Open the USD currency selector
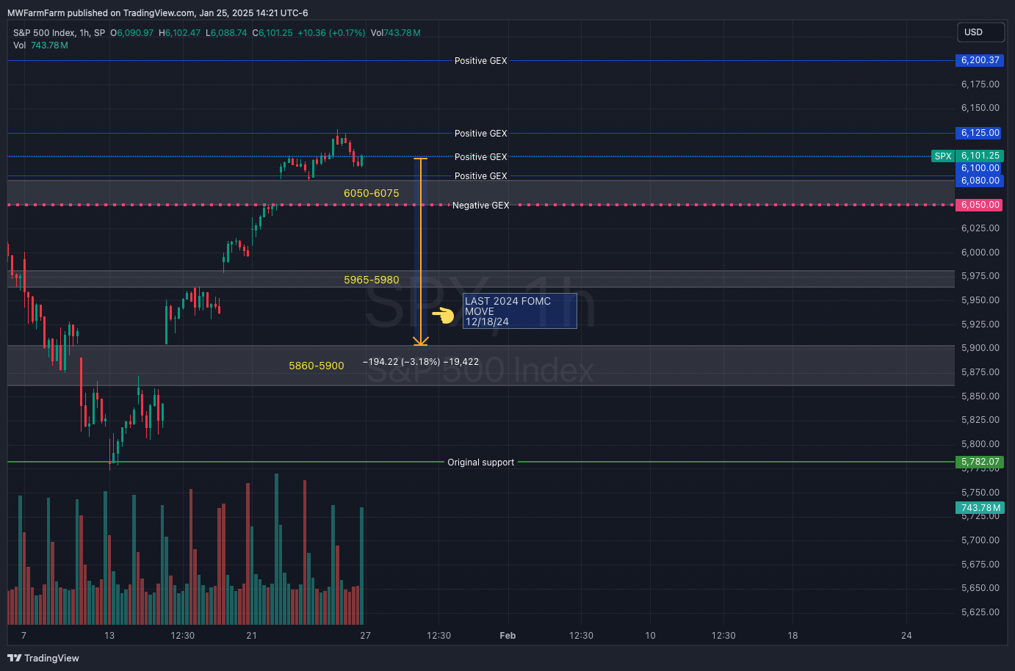The height and width of the screenshot is (671, 1015). (x=980, y=32)
